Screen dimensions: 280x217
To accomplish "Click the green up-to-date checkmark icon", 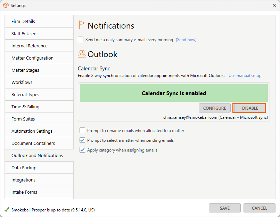I will pyautogui.click(x=7, y=209).
